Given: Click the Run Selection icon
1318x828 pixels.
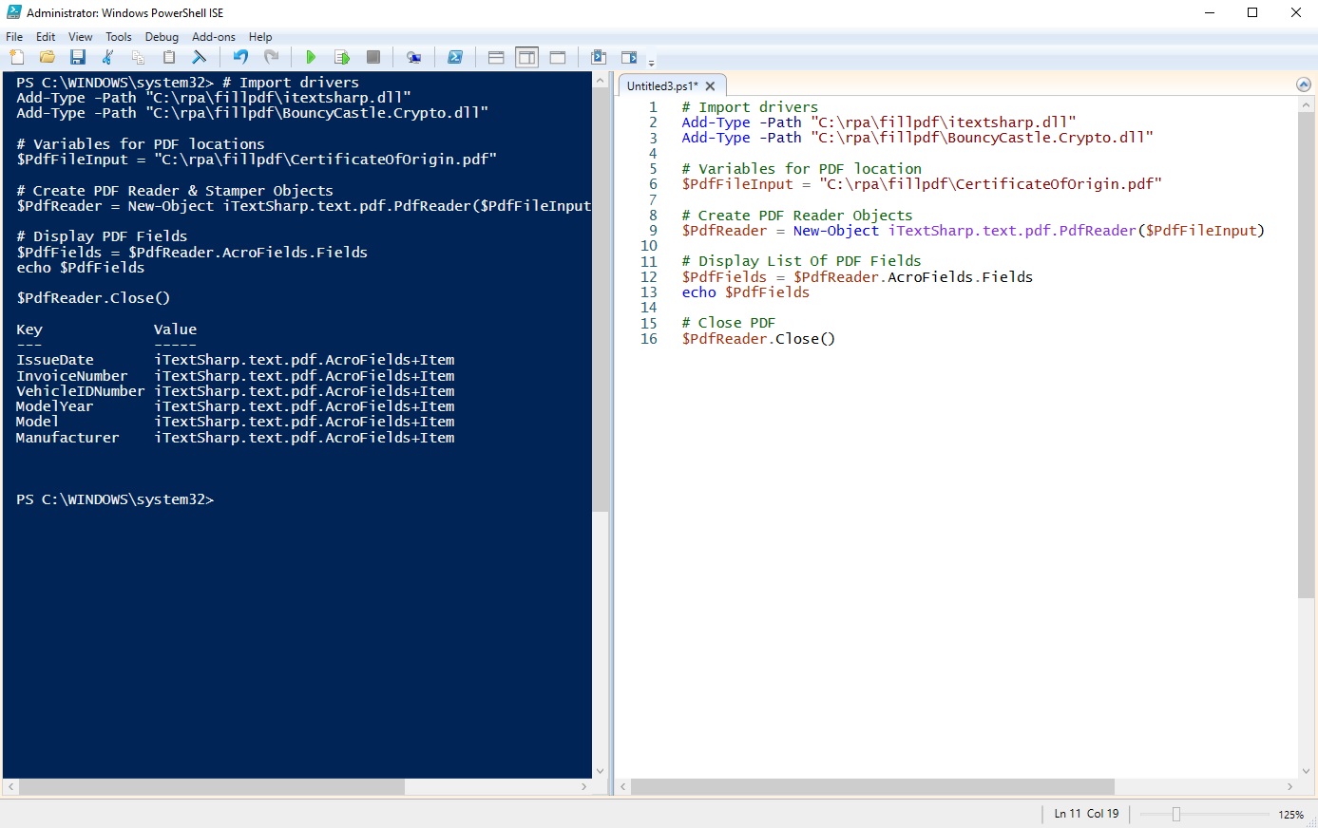Looking at the screenshot, I should click(341, 58).
